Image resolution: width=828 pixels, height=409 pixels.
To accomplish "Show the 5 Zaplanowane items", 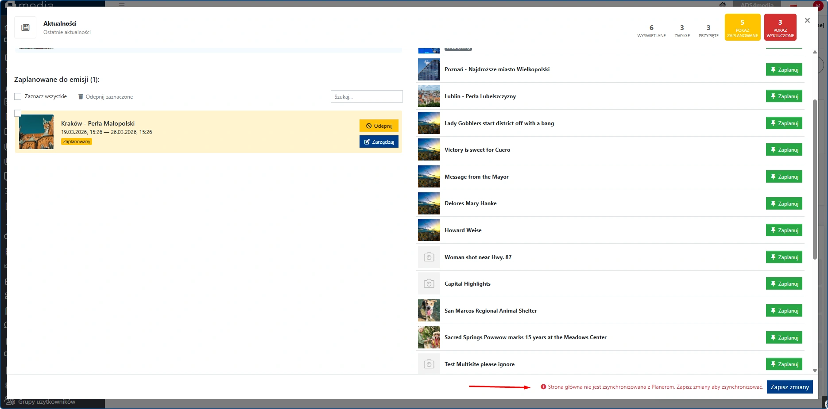I will (742, 27).
